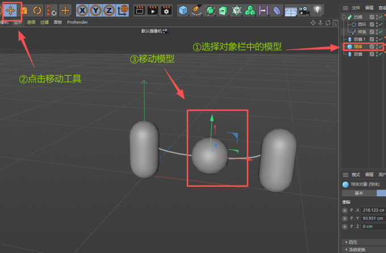This screenshot has width=386, height=253.
Task: Add a Camera object
Action: pos(304,10)
